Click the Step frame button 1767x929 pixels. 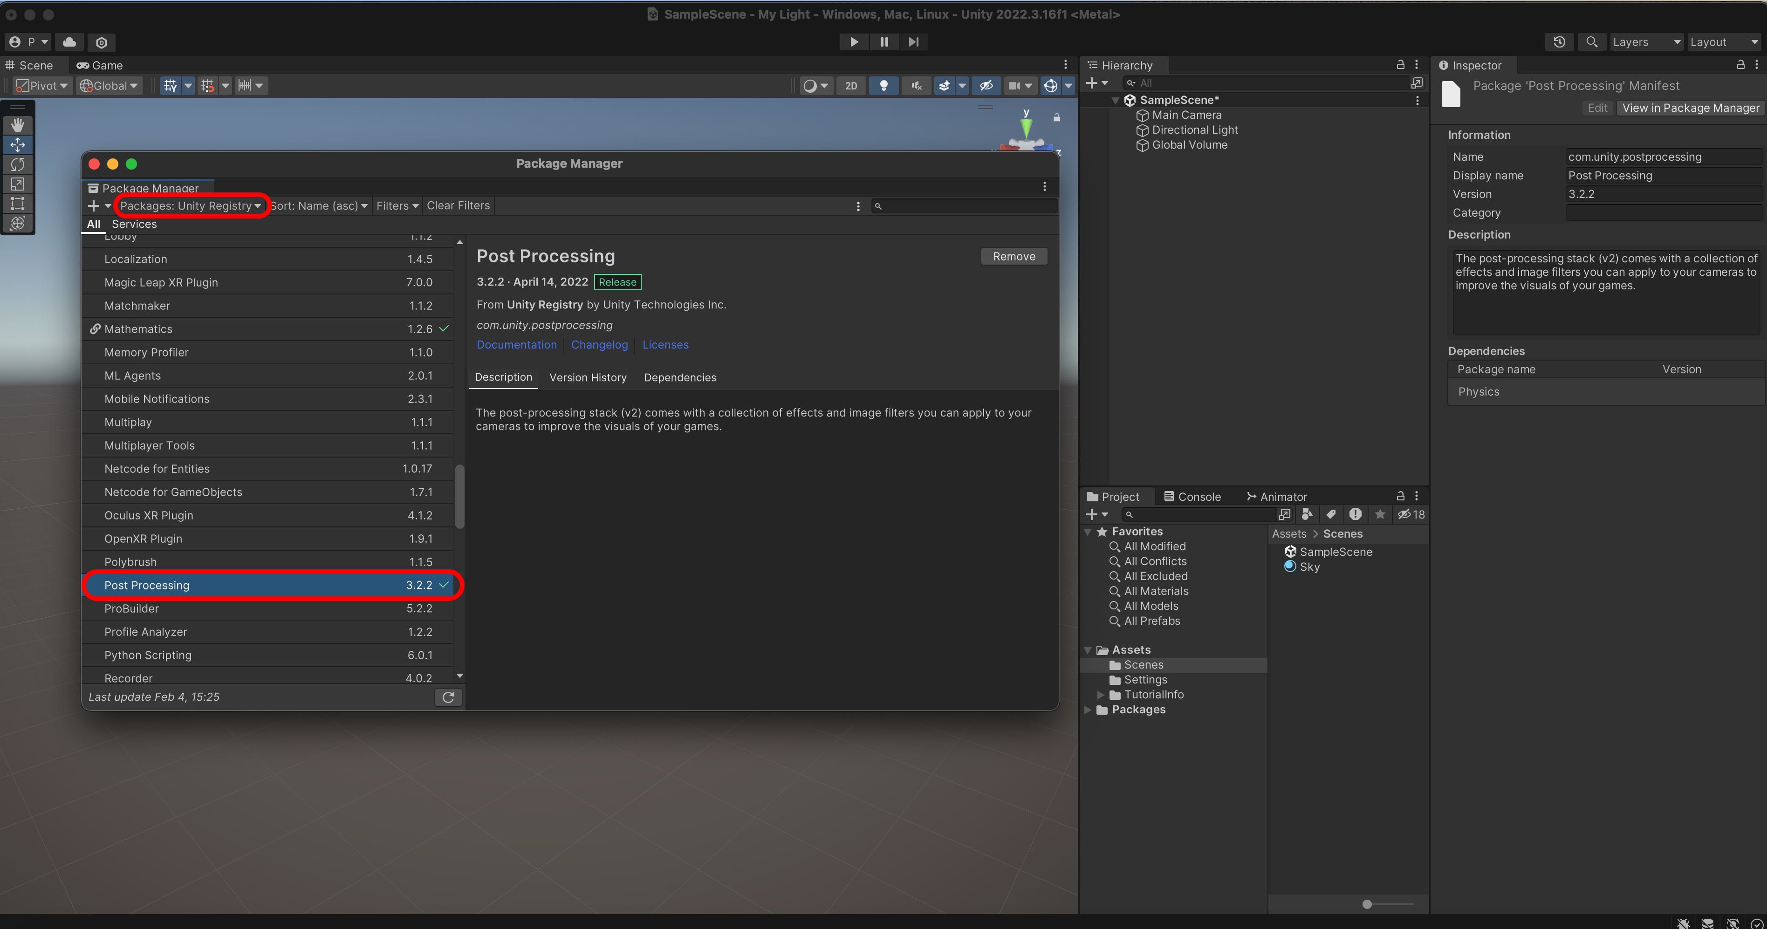coord(913,42)
